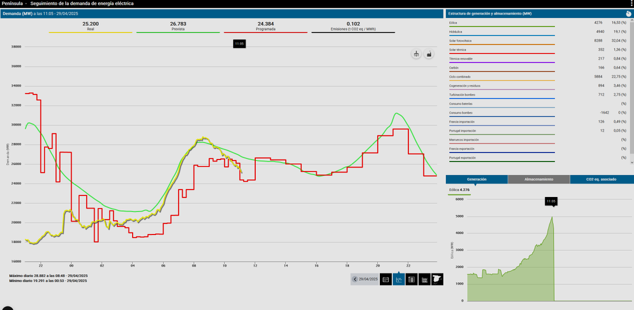Select the Francia importación row

537,121
